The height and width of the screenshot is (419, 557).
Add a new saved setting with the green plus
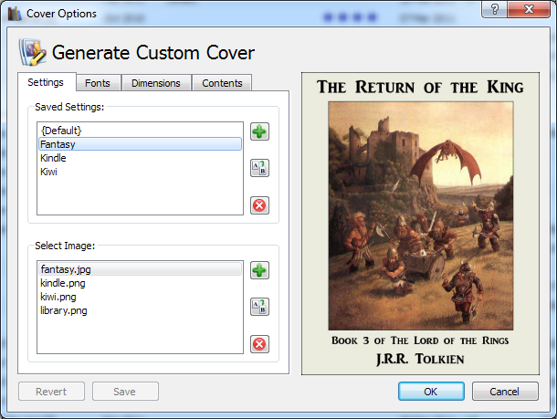pos(259,131)
